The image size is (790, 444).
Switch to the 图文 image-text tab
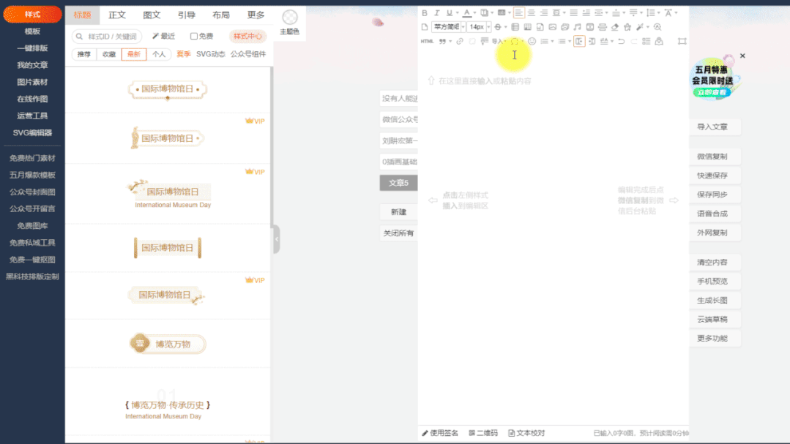pyautogui.click(x=152, y=15)
